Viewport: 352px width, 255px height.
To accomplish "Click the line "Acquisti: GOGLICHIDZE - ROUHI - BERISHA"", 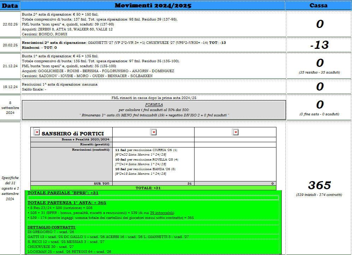I will point(98,71).
